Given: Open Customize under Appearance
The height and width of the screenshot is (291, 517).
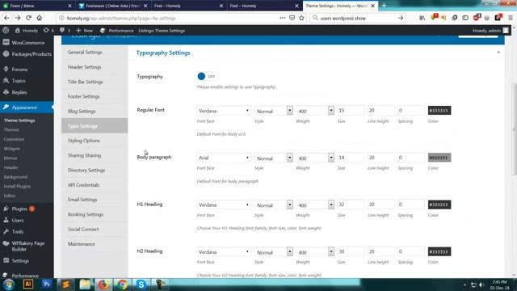Looking at the screenshot, I should point(14,139).
